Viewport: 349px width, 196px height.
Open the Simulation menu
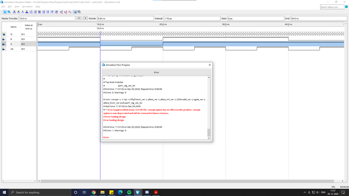[x=27, y=7]
